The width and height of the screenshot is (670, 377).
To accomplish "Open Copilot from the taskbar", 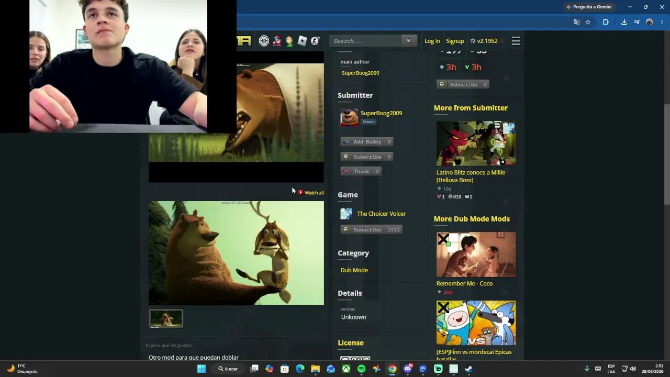I will click(269, 369).
